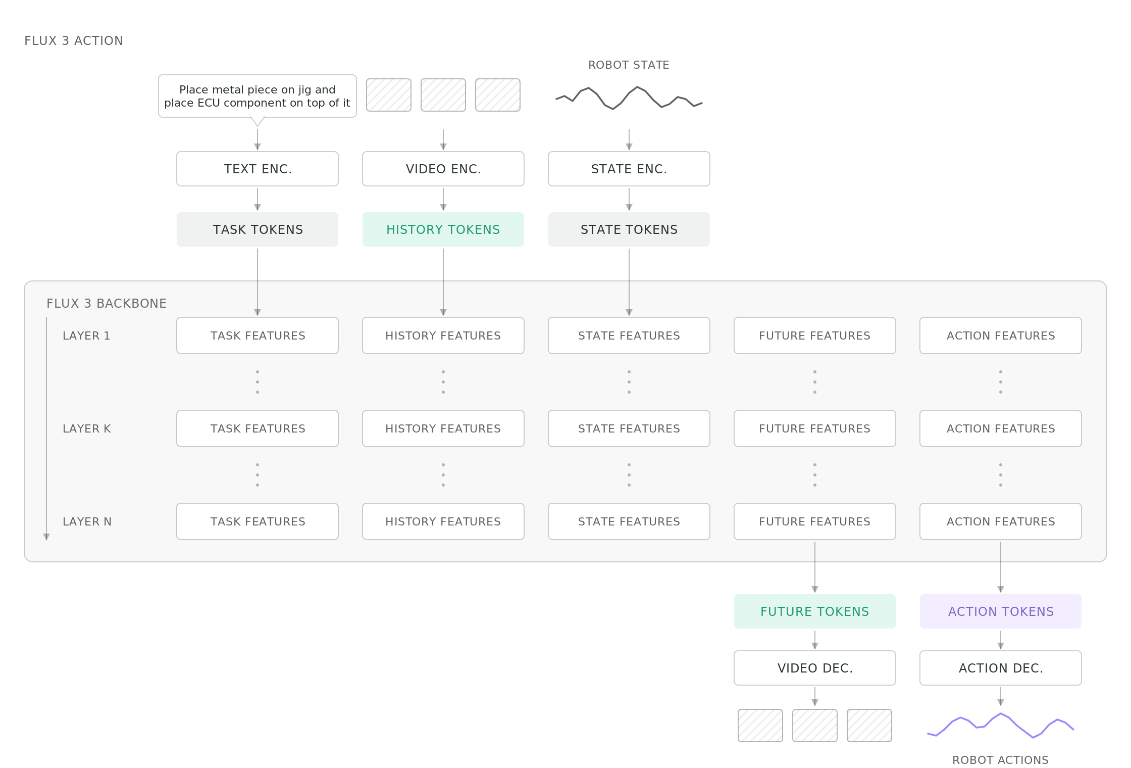Click the VIDEO DEC. box
1131x768 pixels.
pos(815,668)
